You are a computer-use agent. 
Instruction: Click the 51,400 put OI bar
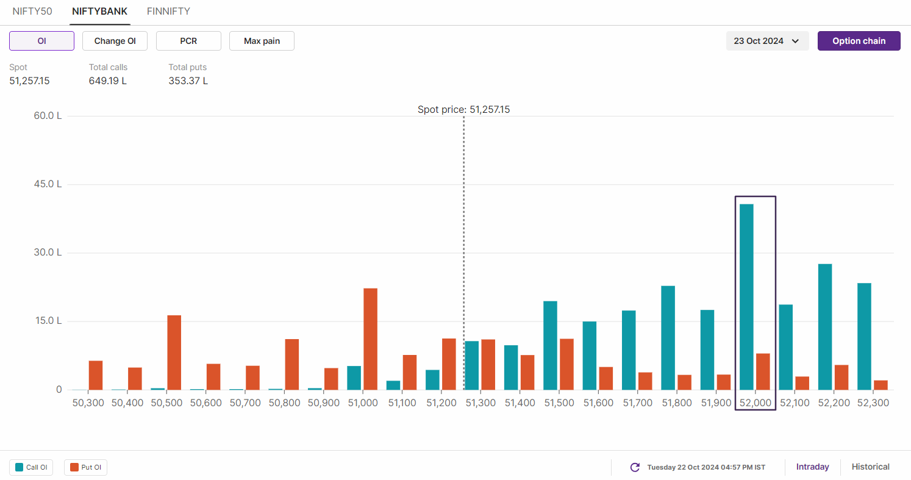(x=527, y=373)
